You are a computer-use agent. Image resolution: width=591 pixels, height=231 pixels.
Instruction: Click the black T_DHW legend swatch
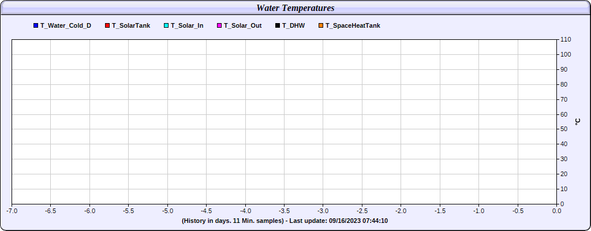click(278, 25)
